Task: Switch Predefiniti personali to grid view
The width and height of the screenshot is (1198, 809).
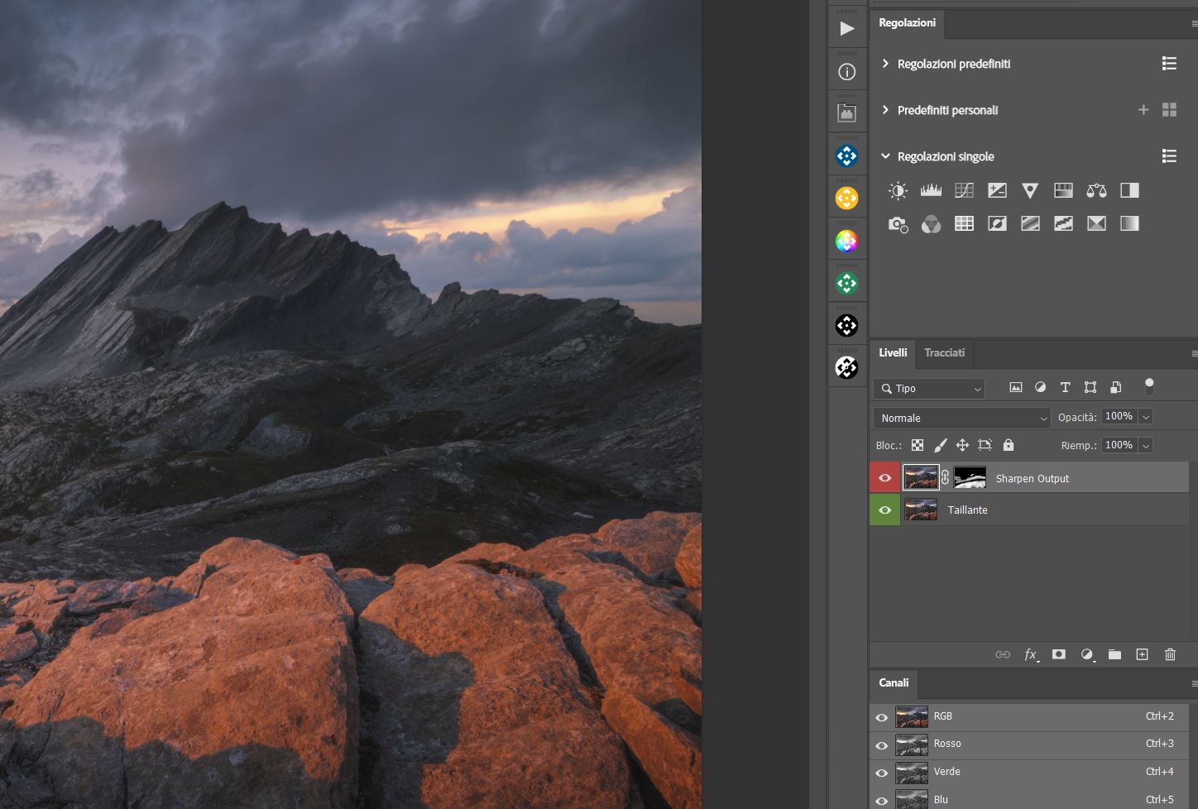Action: pos(1169,109)
